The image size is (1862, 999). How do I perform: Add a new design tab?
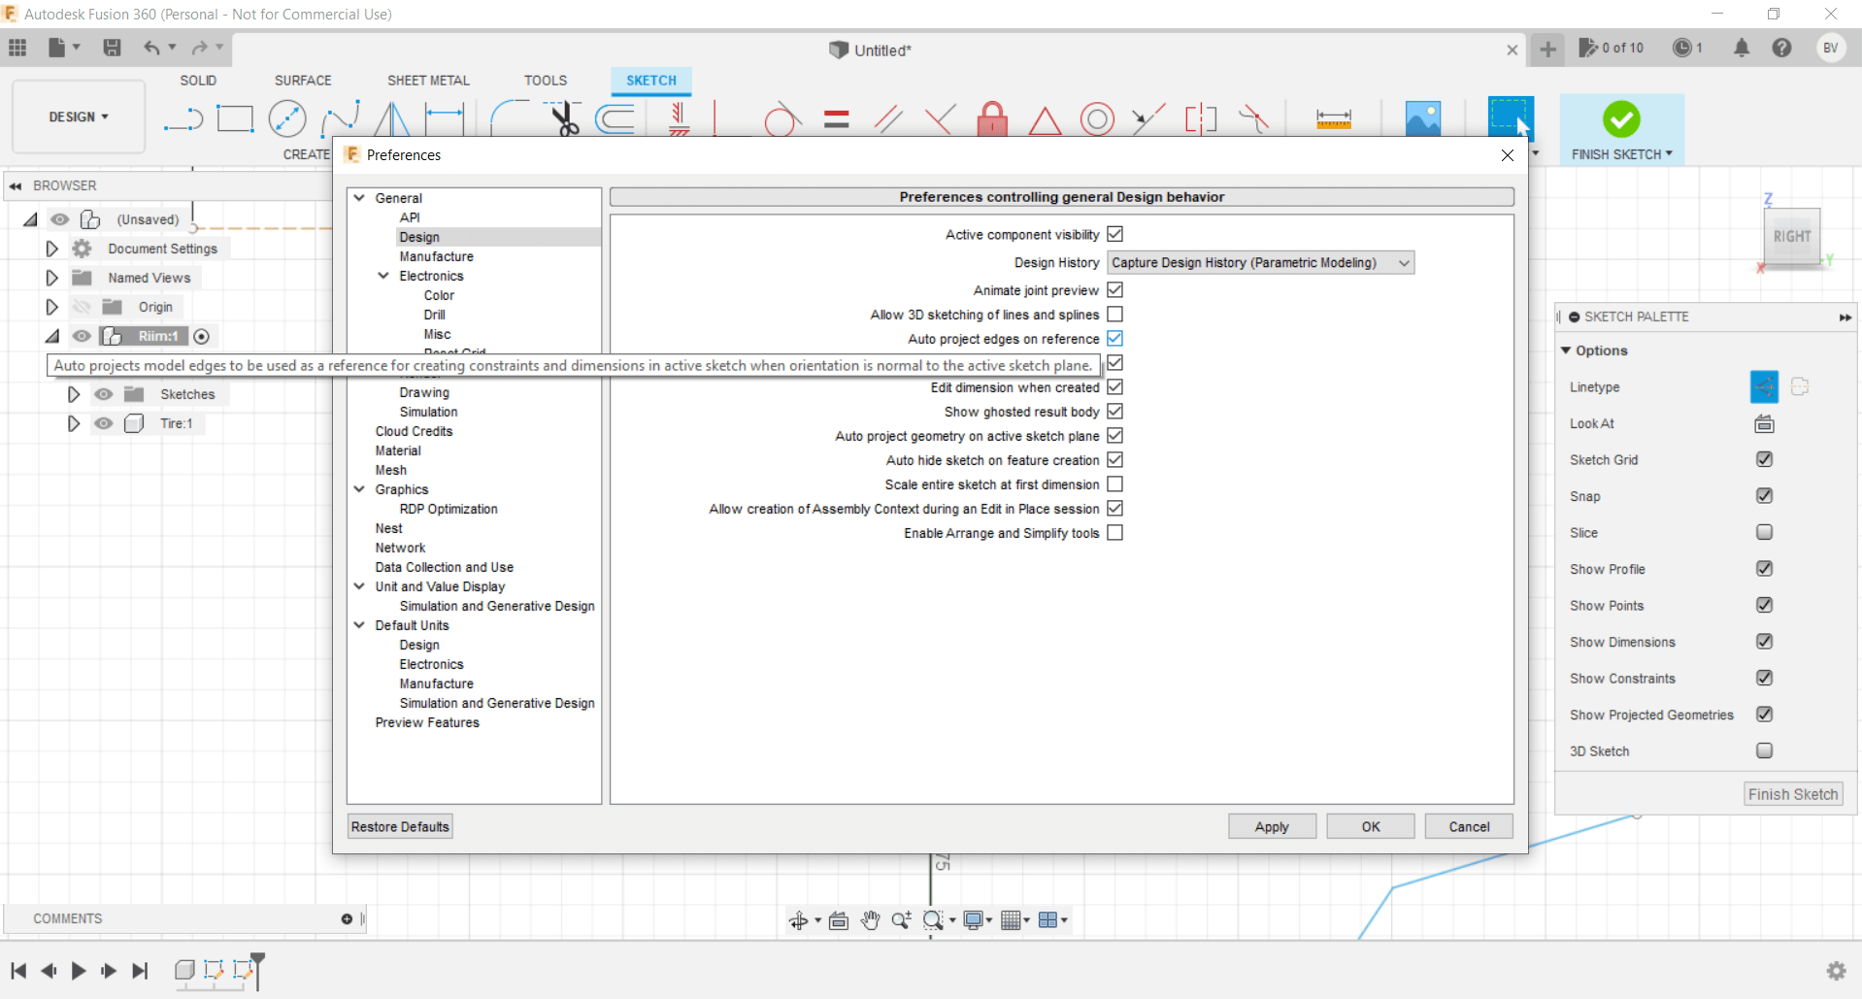1548,49
